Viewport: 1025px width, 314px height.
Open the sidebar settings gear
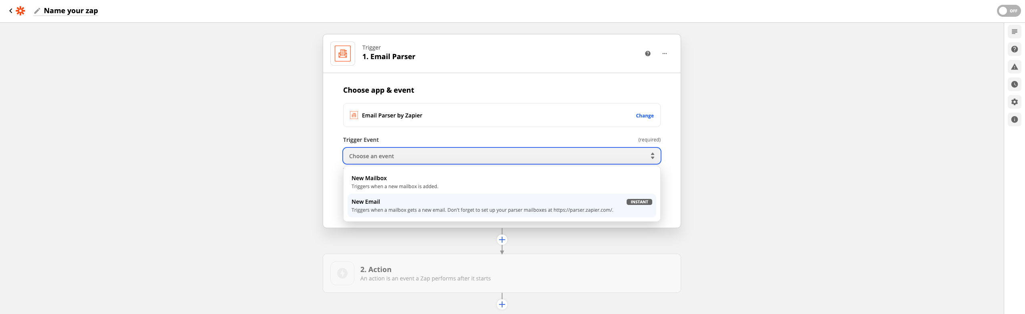[x=1014, y=102]
